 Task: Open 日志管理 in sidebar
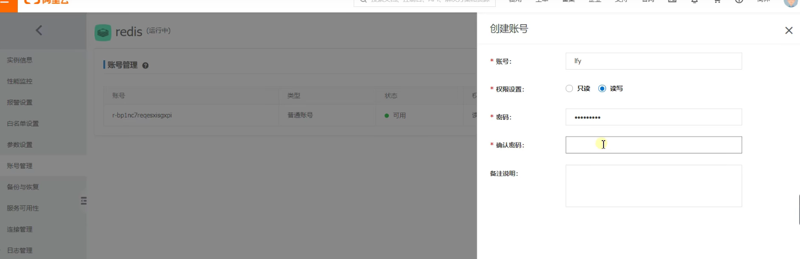[20, 251]
